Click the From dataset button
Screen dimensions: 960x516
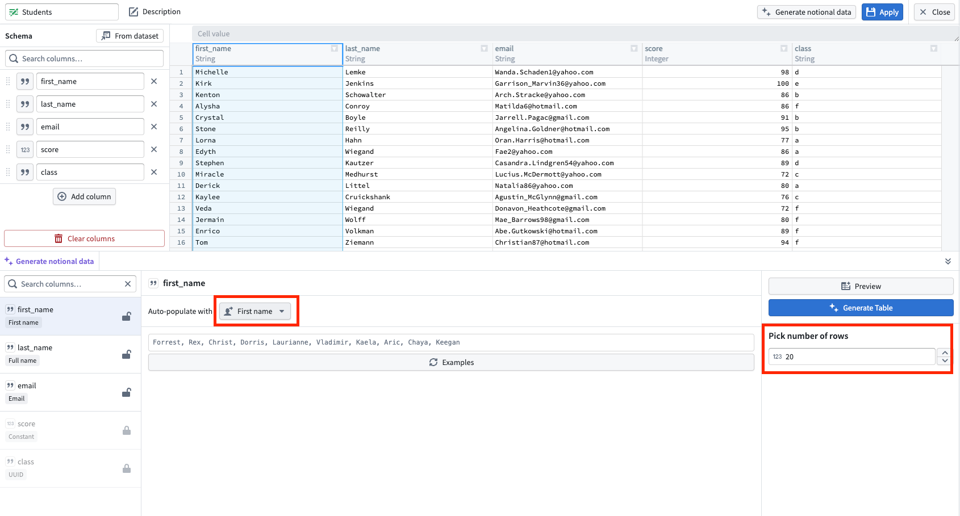point(130,36)
